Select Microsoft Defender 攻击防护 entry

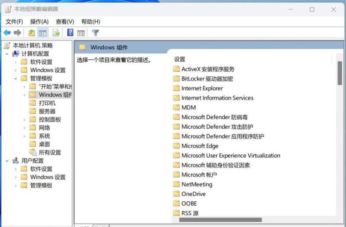click(217, 127)
